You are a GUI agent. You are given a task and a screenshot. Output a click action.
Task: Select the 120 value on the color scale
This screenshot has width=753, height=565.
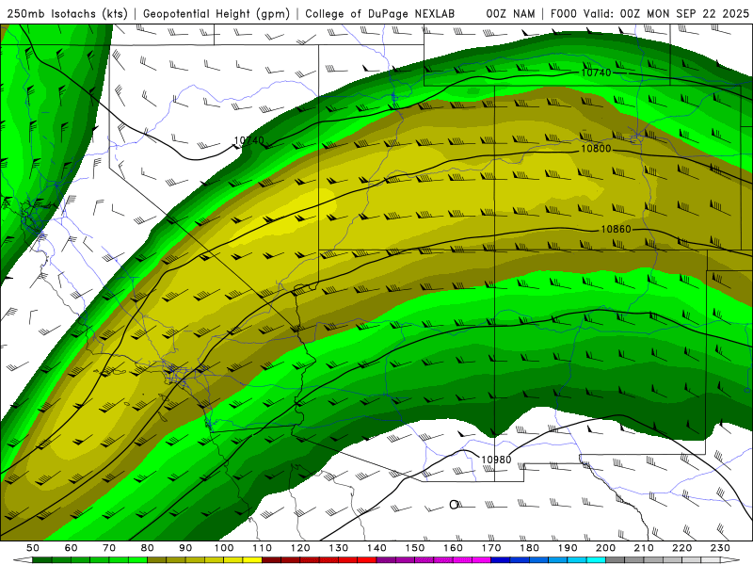[300, 548]
